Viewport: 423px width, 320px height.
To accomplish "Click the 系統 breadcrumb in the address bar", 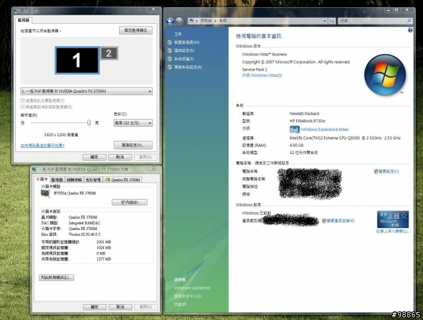I will (223, 20).
